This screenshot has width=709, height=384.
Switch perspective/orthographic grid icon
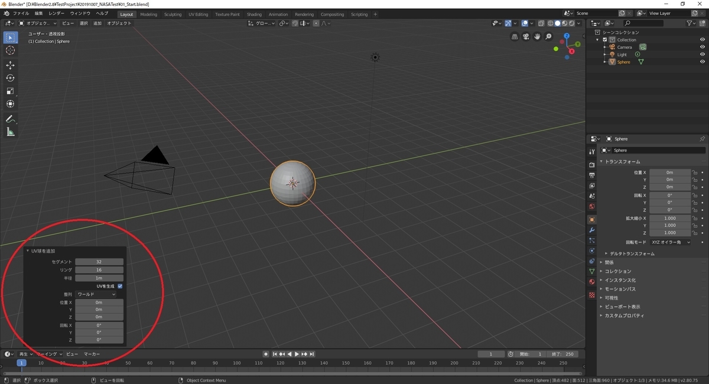515,37
